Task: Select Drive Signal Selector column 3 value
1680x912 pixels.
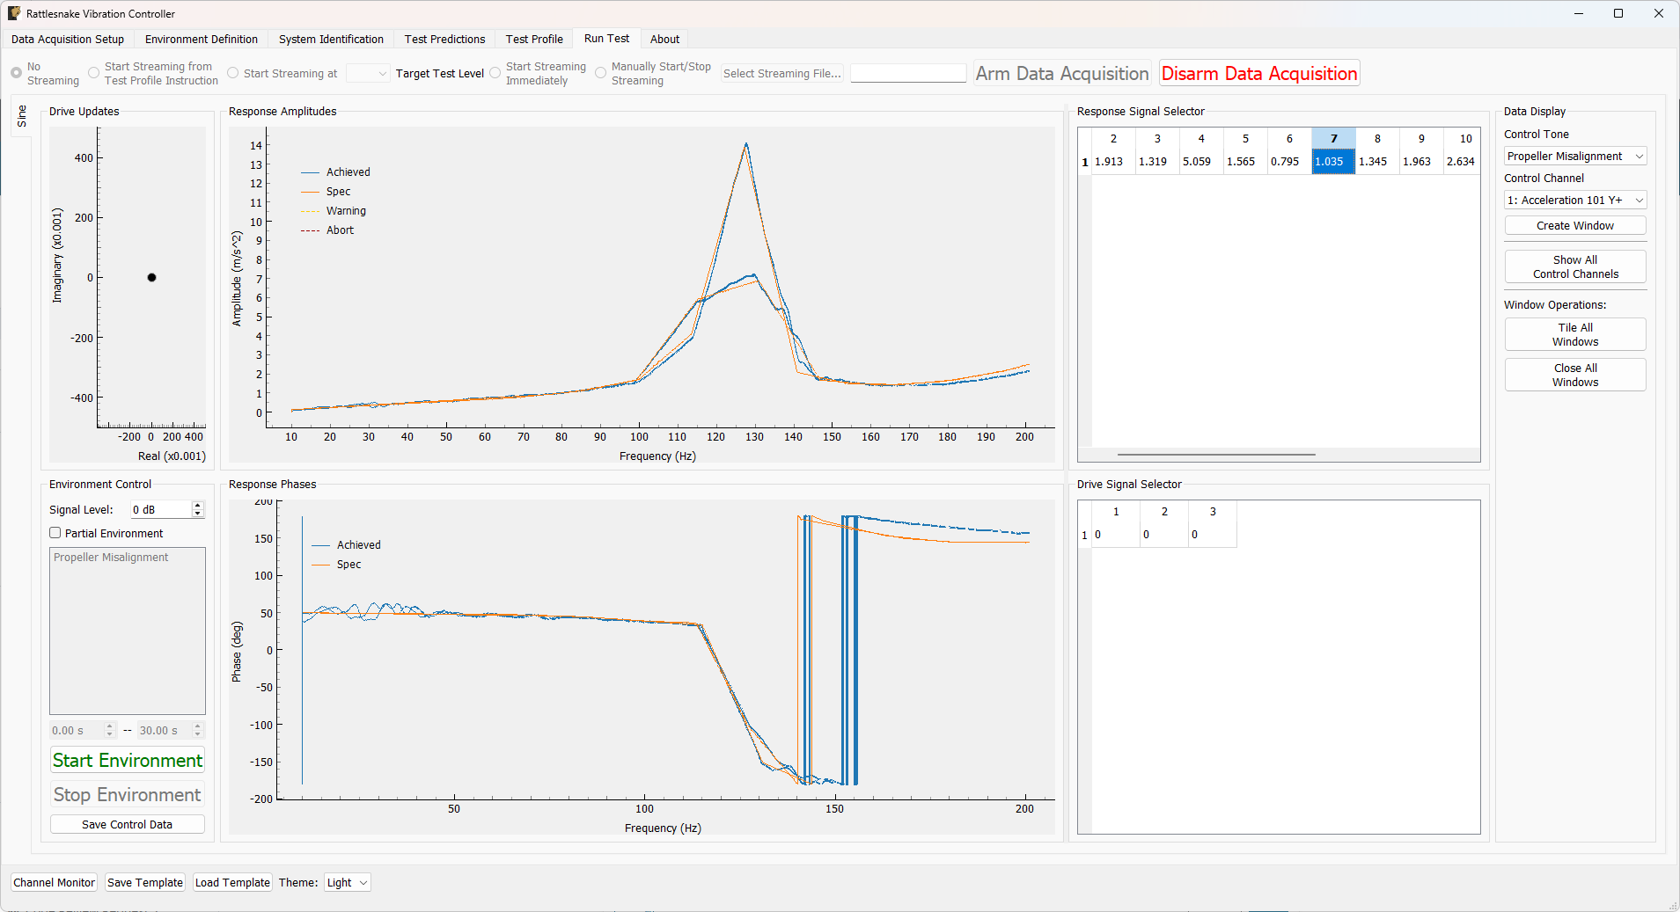Action: tap(1213, 535)
